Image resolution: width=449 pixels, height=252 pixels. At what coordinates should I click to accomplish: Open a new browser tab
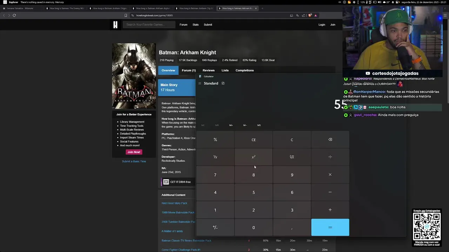[x=262, y=8]
